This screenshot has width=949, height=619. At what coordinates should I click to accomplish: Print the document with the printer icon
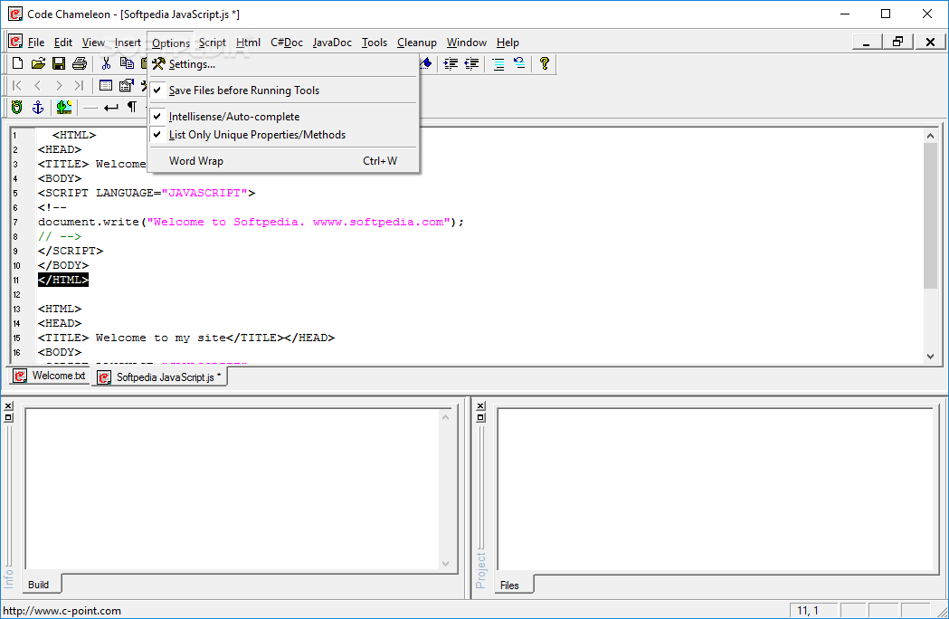click(80, 63)
